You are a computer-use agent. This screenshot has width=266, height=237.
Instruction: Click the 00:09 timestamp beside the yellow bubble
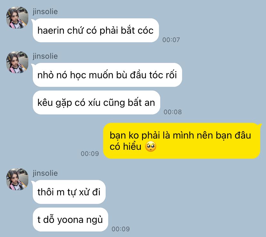tap(90, 154)
